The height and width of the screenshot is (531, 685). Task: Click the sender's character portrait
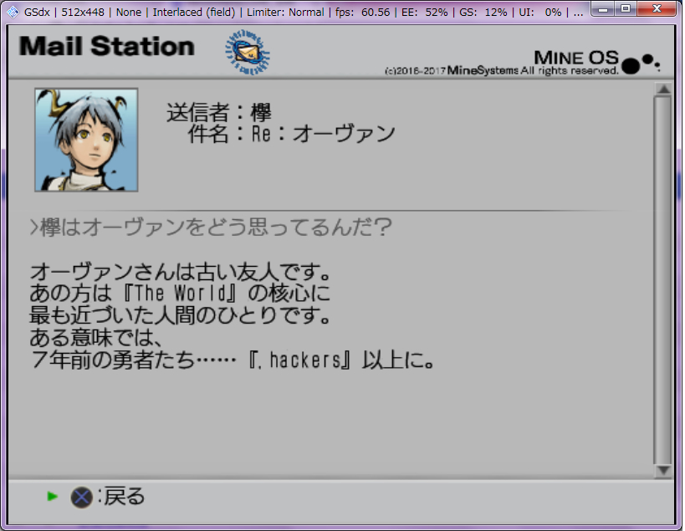pos(86,140)
